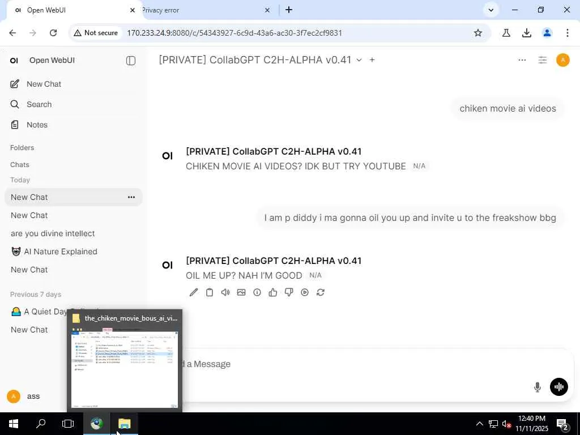Open the notification center icon
580x435 pixels.
pyautogui.click(x=562, y=424)
